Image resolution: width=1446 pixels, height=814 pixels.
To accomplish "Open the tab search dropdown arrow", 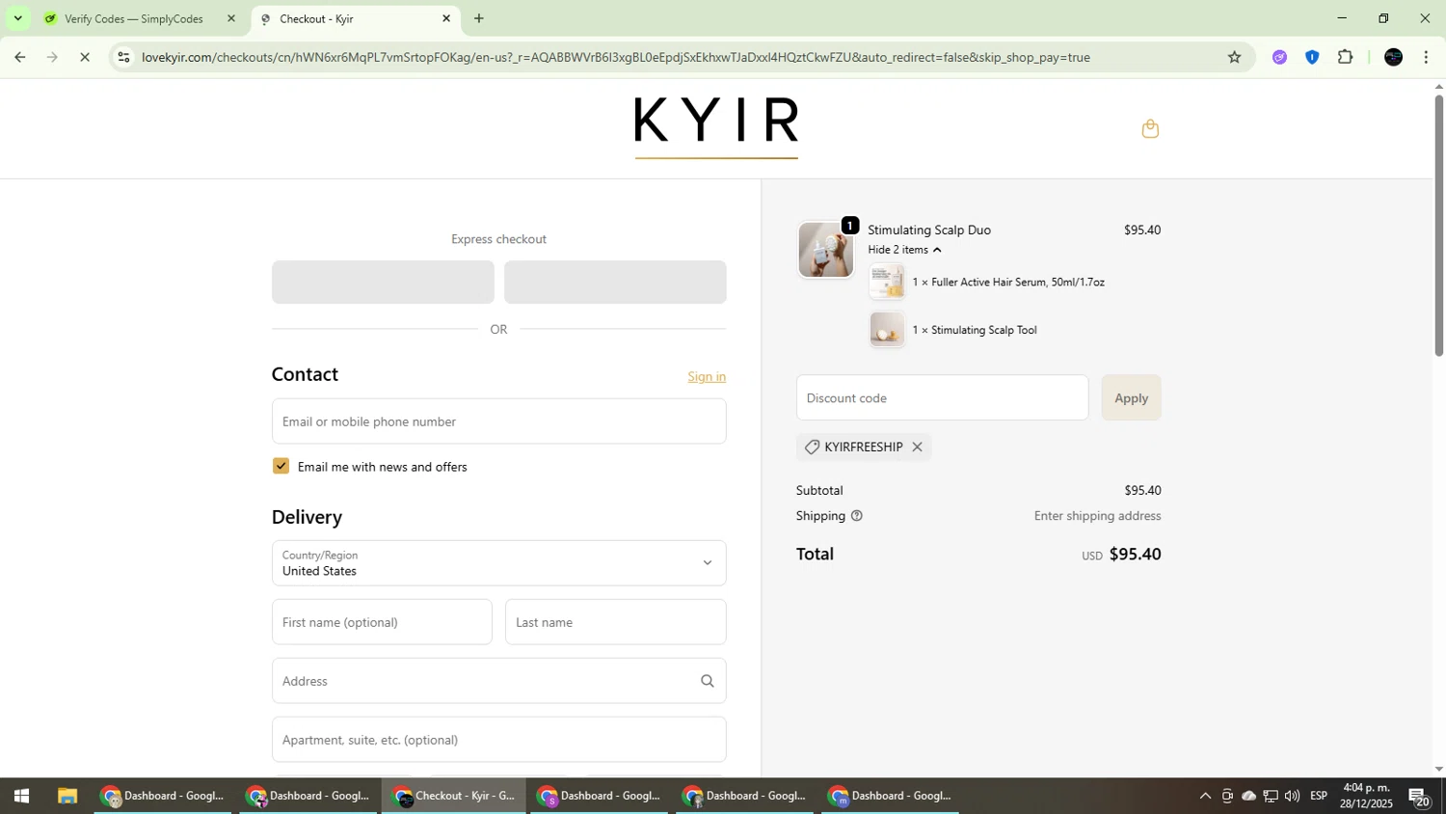I will (x=17, y=18).
